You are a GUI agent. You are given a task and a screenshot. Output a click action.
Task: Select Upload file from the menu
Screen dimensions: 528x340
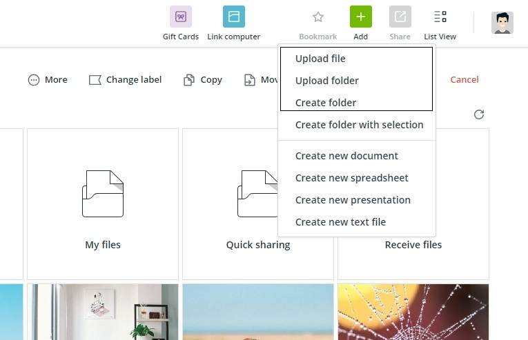tap(357, 59)
